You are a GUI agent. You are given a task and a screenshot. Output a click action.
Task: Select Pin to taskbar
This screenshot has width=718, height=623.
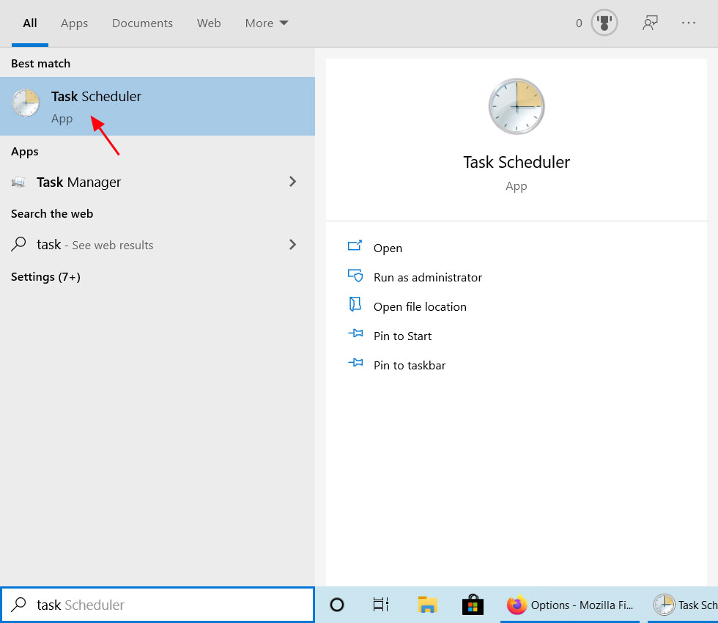(x=410, y=365)
